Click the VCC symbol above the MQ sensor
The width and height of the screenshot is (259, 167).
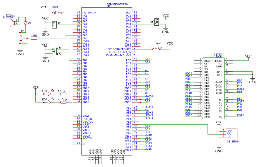click(x=166, y=17)
